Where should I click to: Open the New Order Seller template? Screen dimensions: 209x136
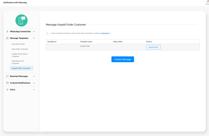click(18, 44)
